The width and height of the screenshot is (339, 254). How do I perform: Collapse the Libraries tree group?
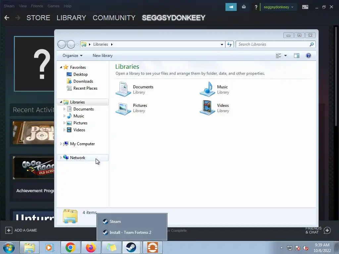61,102
